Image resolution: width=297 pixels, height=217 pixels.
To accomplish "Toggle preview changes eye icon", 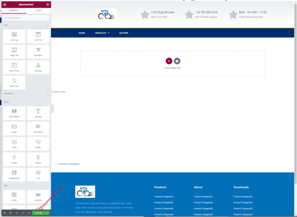I will click(29, 213).
